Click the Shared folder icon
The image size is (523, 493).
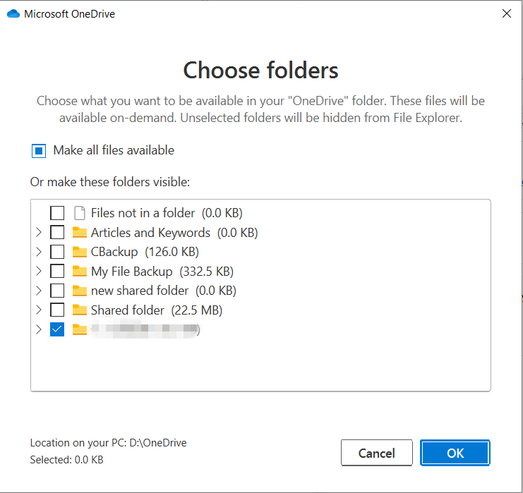pyautogui.click(x=79, y=310)
